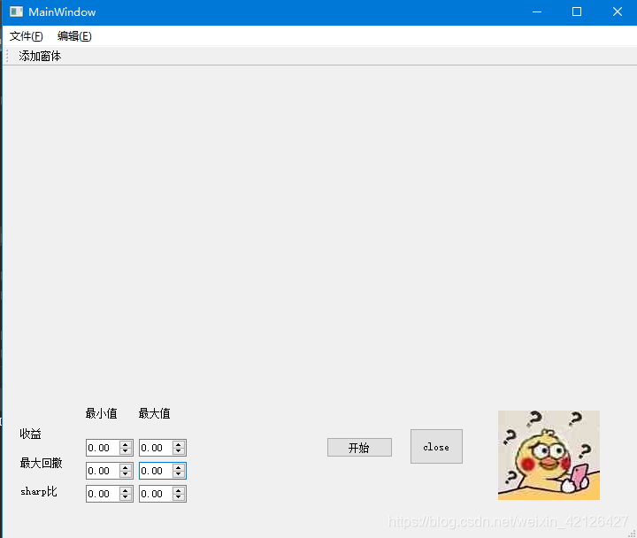Viewport: 637px width, 538px height.
Task: Decrease the 收益 minimum value with down arrow
Action: tap(126, 451)
